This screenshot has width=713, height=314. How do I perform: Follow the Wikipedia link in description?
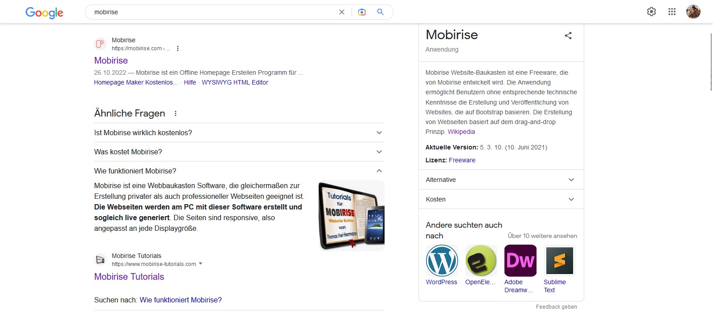pyautogui.click(x=461, y=132)
